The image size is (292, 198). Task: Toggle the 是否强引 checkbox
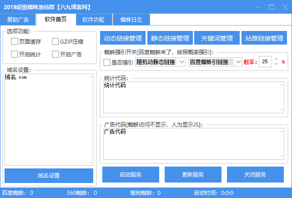(107, 62)
